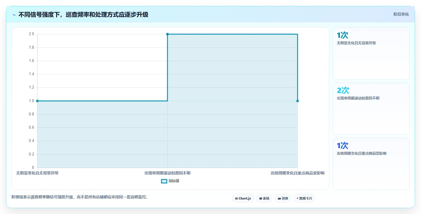This screenshot has width=421, height=214.
Task: Click the y-axis tick 2.0
Action: [x=31, y=34]
